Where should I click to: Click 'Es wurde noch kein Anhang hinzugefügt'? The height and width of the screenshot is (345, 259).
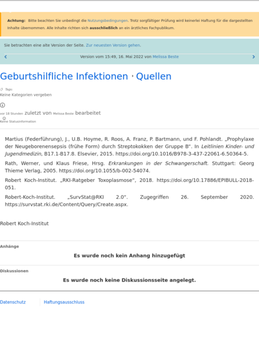pos(129,256)
